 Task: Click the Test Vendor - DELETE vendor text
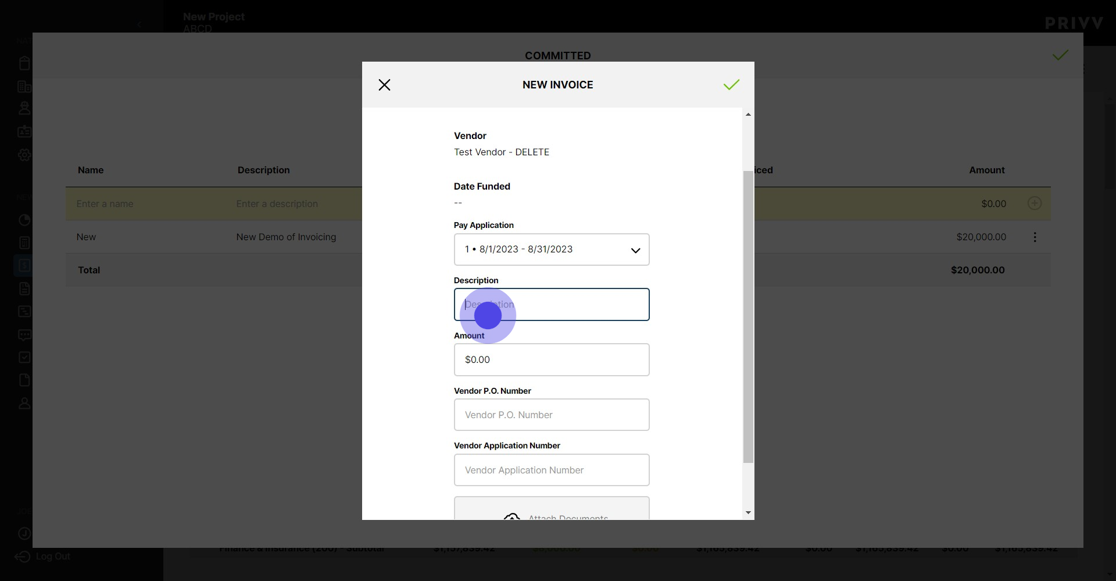(x=502, y=152)
